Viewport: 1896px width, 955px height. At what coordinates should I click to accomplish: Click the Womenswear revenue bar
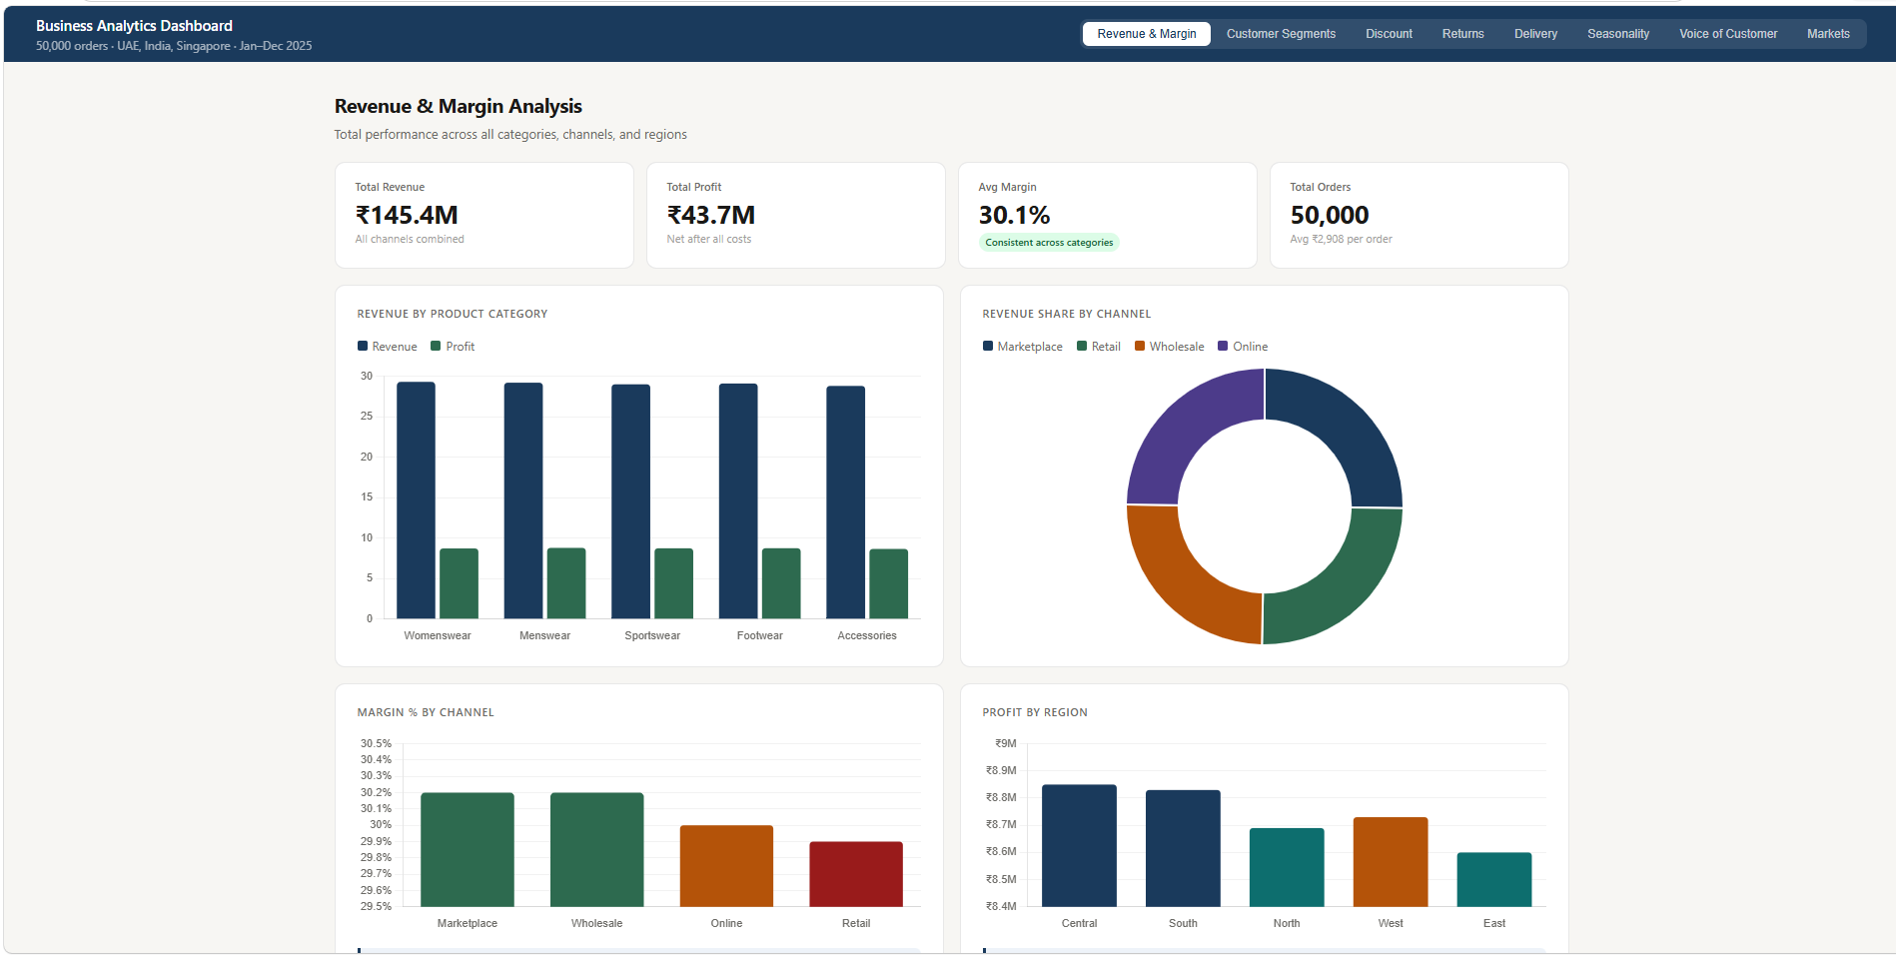point(416,500)
